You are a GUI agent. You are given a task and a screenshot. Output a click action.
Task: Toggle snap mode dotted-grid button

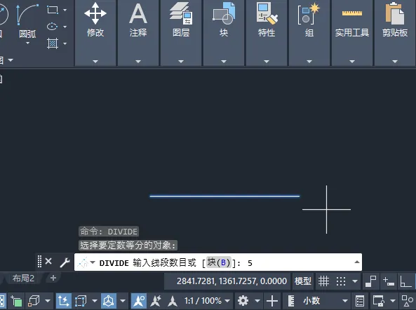pyautogui.click(x=341, y=281)
